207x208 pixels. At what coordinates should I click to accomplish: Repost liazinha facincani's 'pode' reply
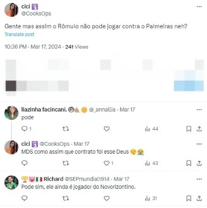pyautogui.click(x=65, y=129)
